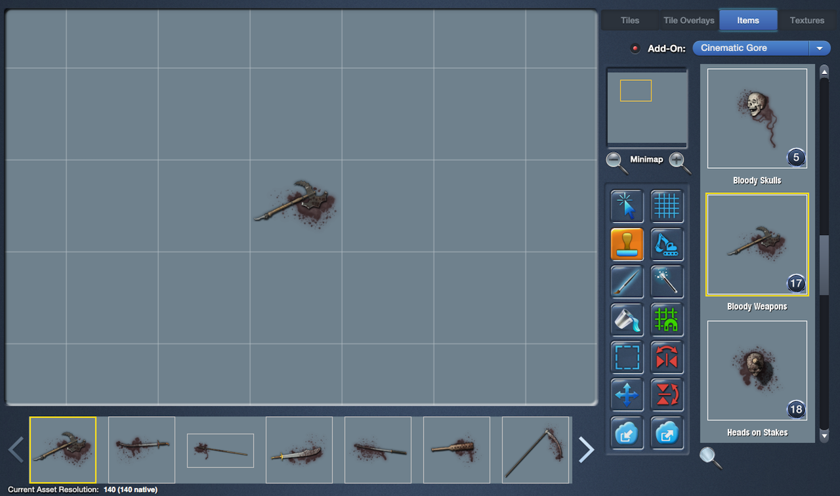Select the bloody battle axe asset thumbnail

63,450
